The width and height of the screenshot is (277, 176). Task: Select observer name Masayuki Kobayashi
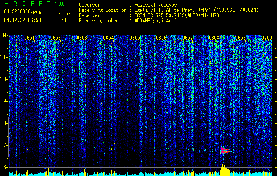[x=158, y=5]
